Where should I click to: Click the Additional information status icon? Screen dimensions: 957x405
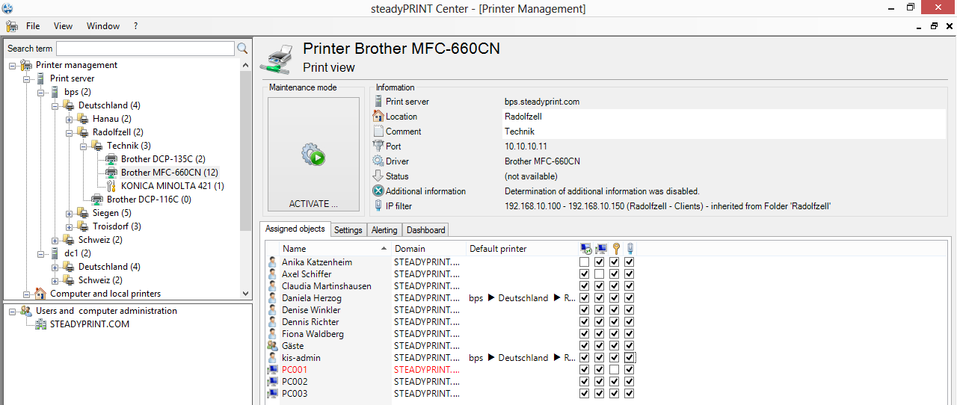(378, 191)
